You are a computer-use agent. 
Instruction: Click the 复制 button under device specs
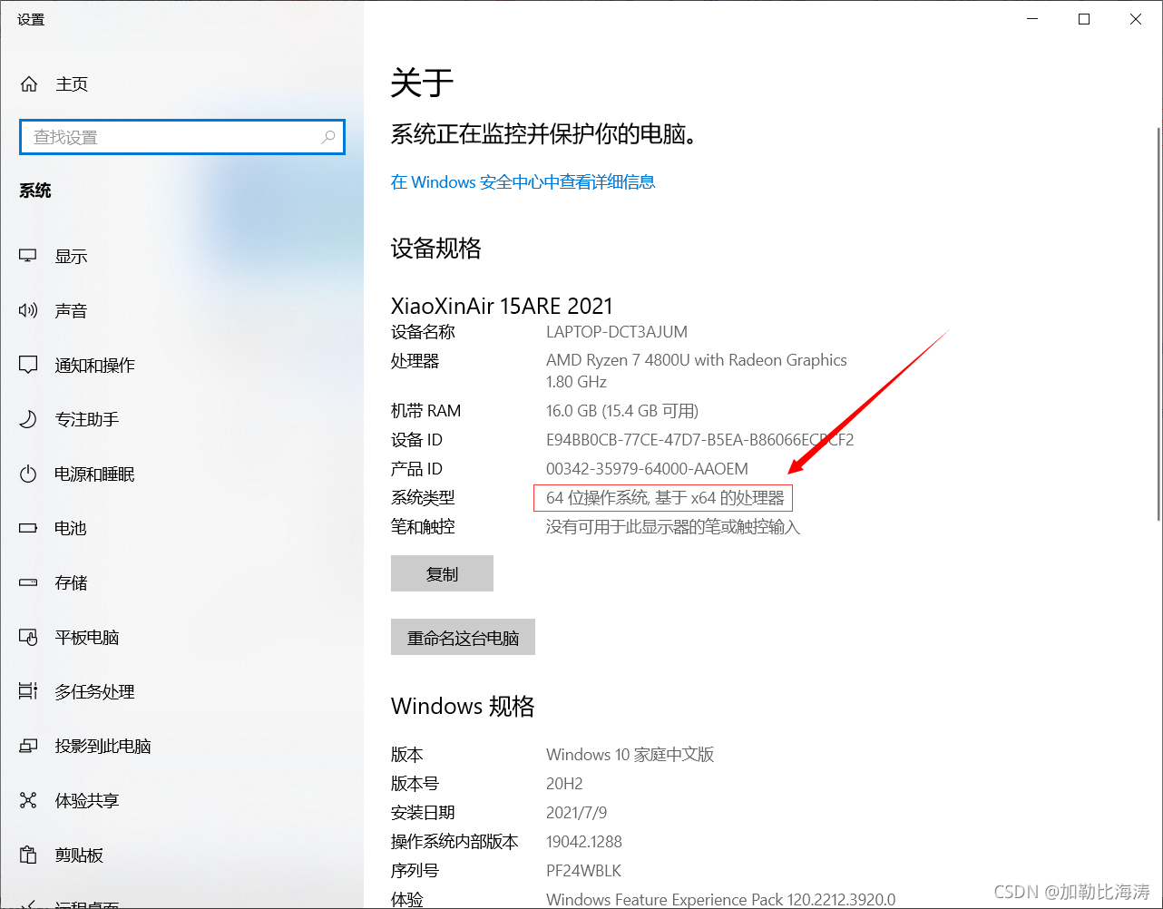(x=442, y=573)
